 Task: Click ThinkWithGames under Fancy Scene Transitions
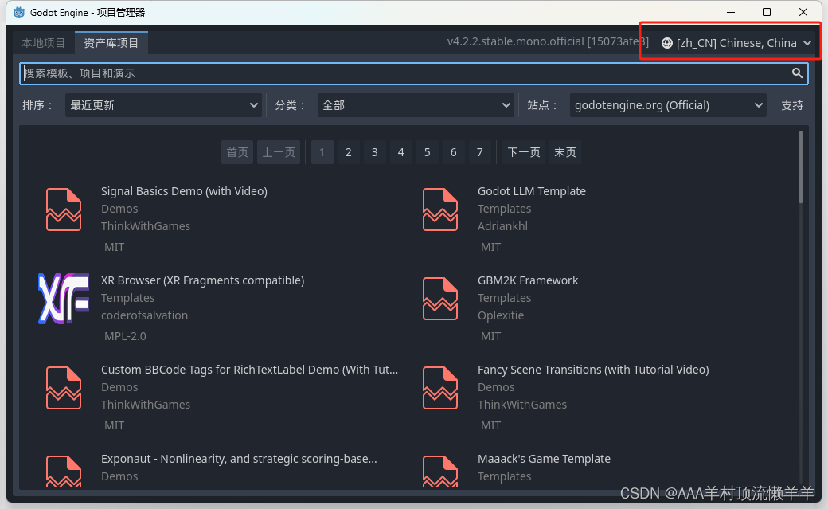(x=522, y=405)
